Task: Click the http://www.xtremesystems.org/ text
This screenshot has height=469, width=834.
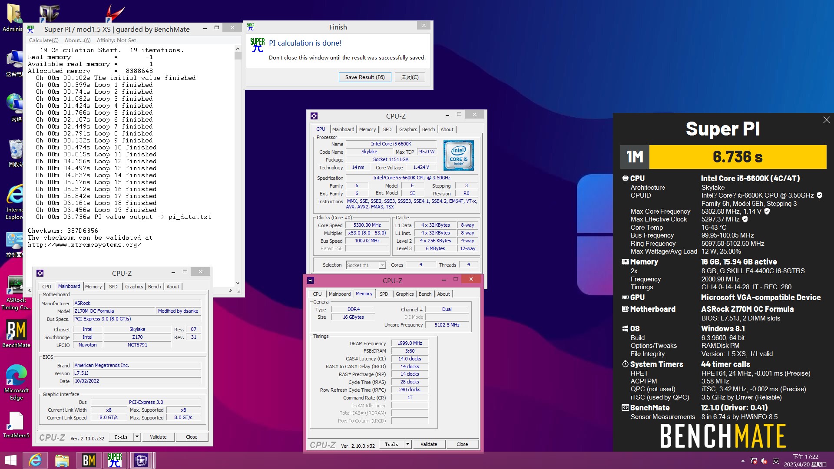Action: coord(84,244)
